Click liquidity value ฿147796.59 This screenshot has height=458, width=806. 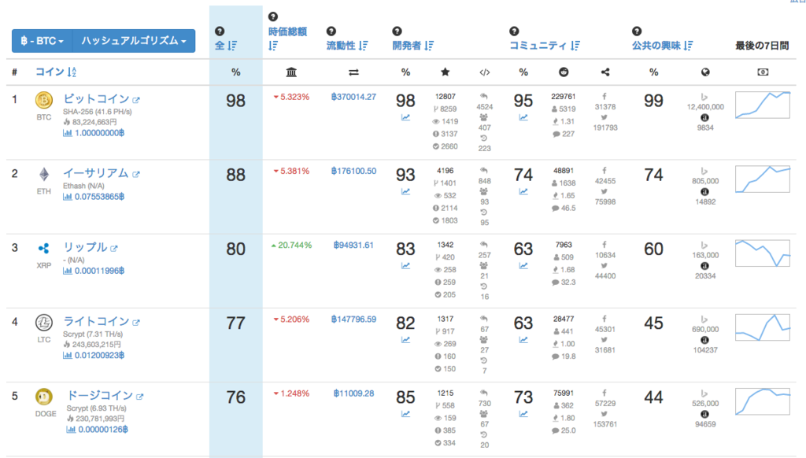(x=353, y=319)
